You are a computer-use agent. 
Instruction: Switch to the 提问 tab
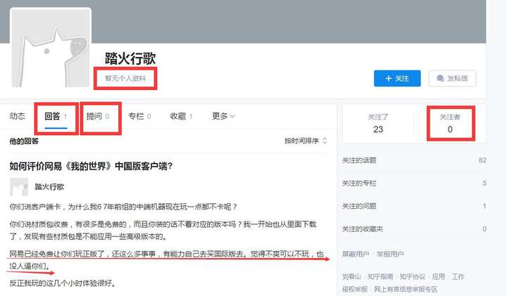click(x=98, y=116)
